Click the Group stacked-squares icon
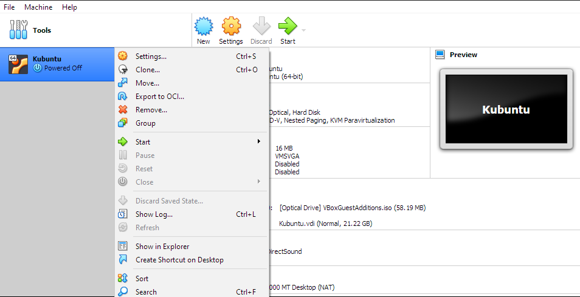This screenshot has width=580, height=297. (122, 123)
